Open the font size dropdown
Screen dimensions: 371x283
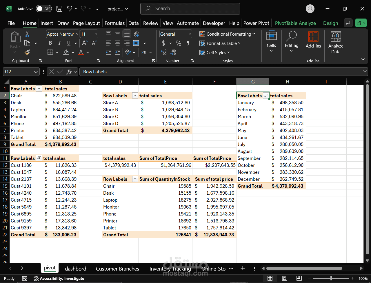(96, 34)
